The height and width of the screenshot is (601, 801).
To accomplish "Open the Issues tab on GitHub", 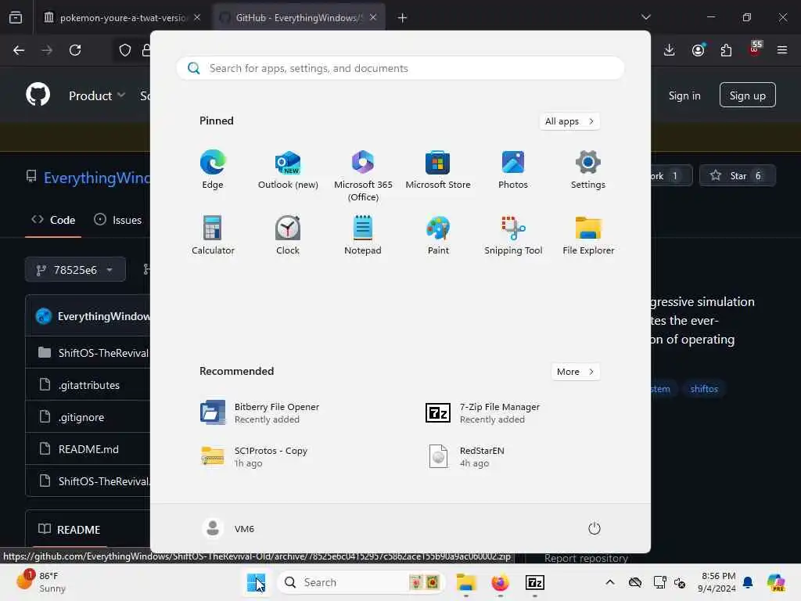I will tap(118, 220).
